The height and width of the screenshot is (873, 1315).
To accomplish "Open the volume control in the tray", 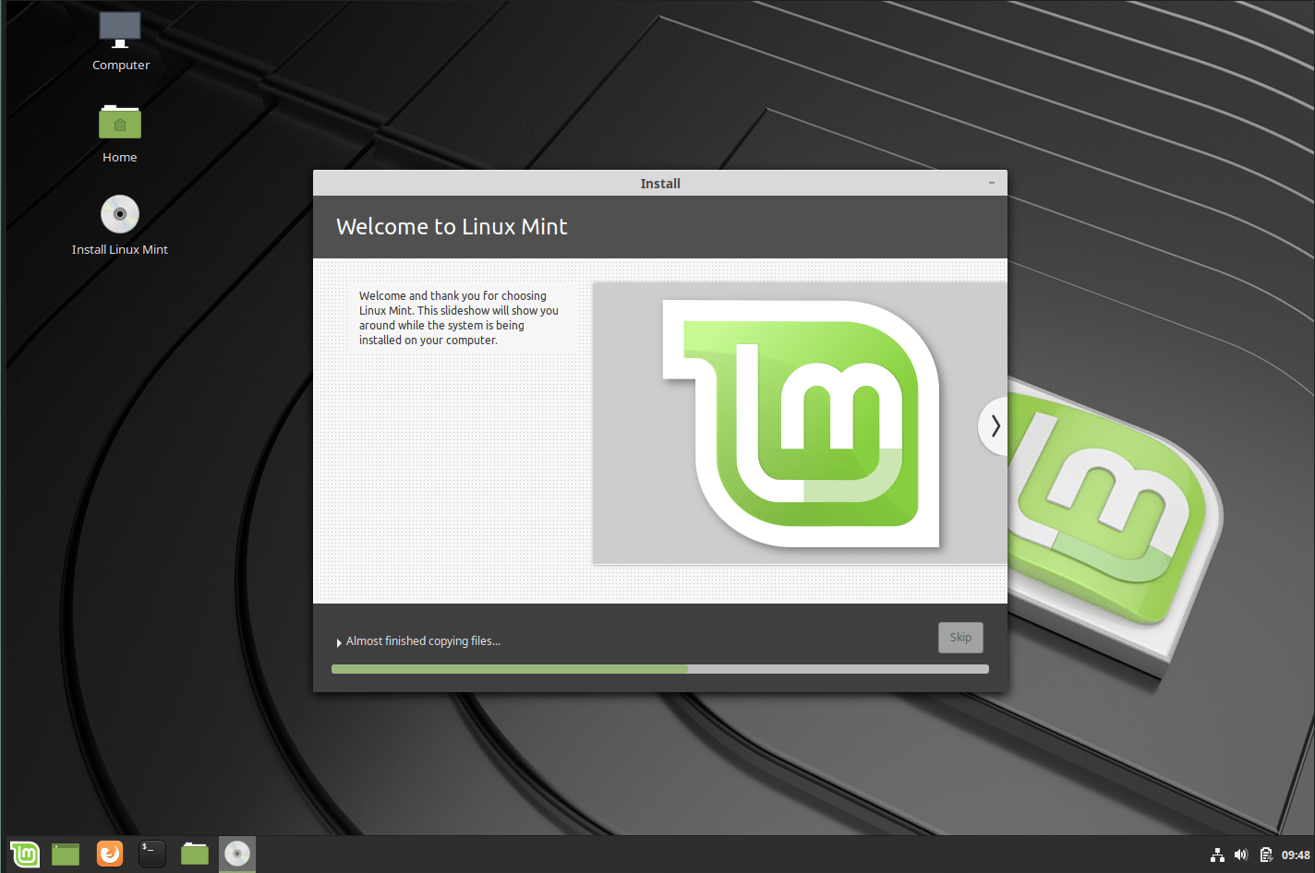I will (1242, 855).
